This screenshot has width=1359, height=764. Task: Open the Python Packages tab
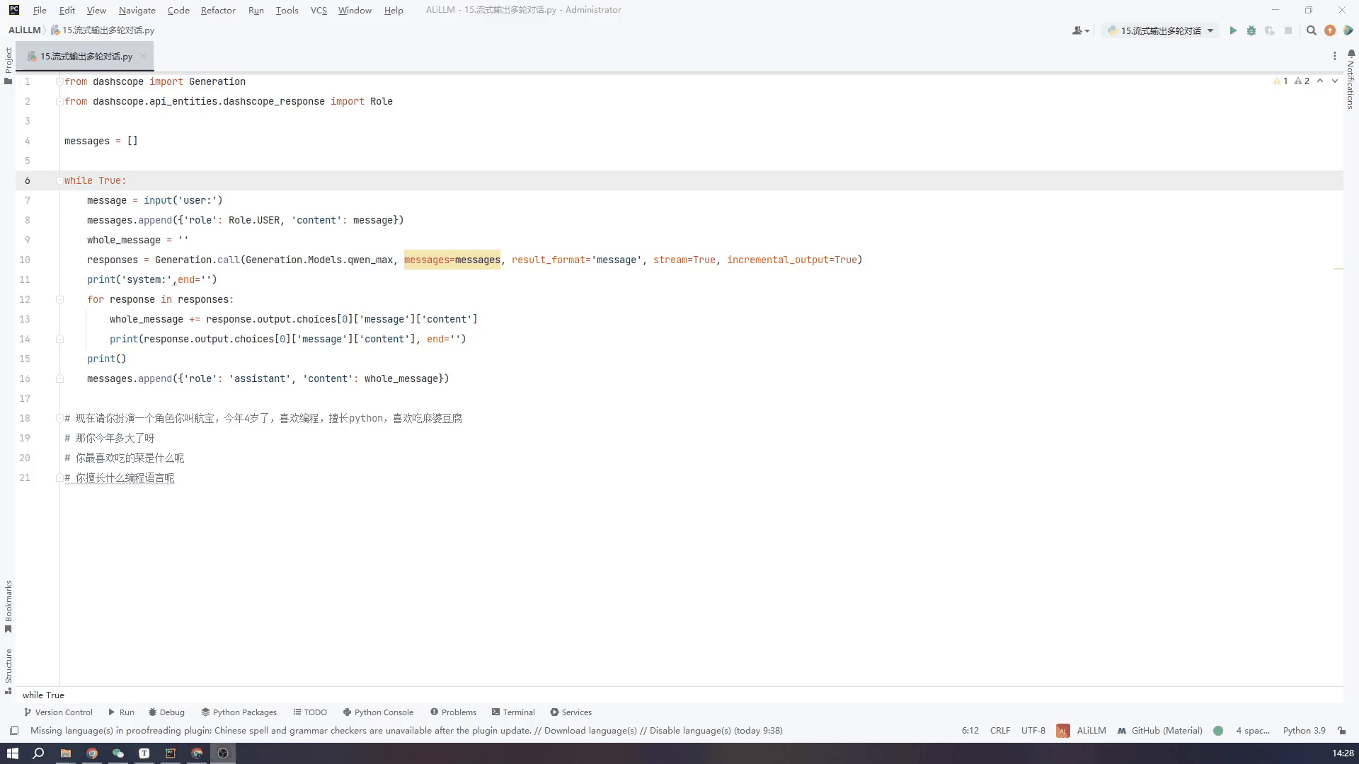pyautogui.click(x=239, y=712)
